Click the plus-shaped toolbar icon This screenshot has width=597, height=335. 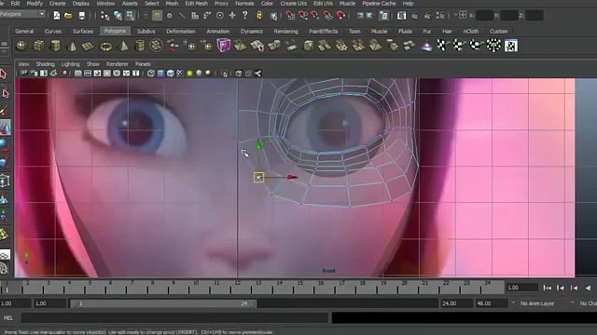232,16
